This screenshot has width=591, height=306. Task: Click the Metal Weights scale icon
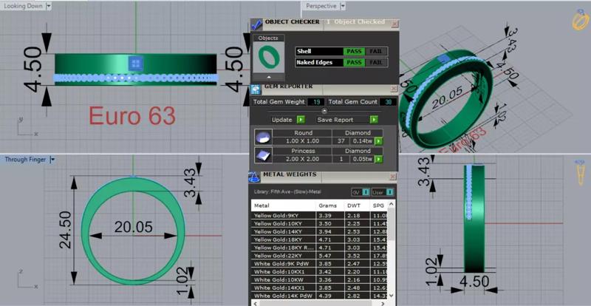(254, 177)
